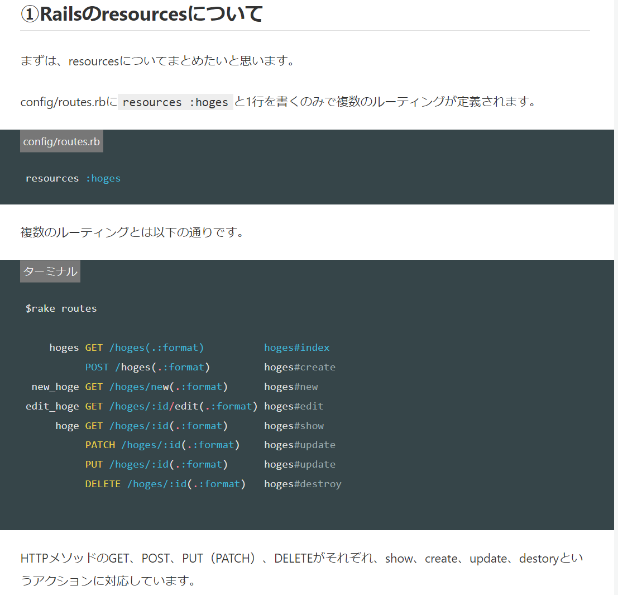The width and height of the screenshot is (618, 595).
Task: Click hoges#create in the routes output
Action: [x=300, y=367]
